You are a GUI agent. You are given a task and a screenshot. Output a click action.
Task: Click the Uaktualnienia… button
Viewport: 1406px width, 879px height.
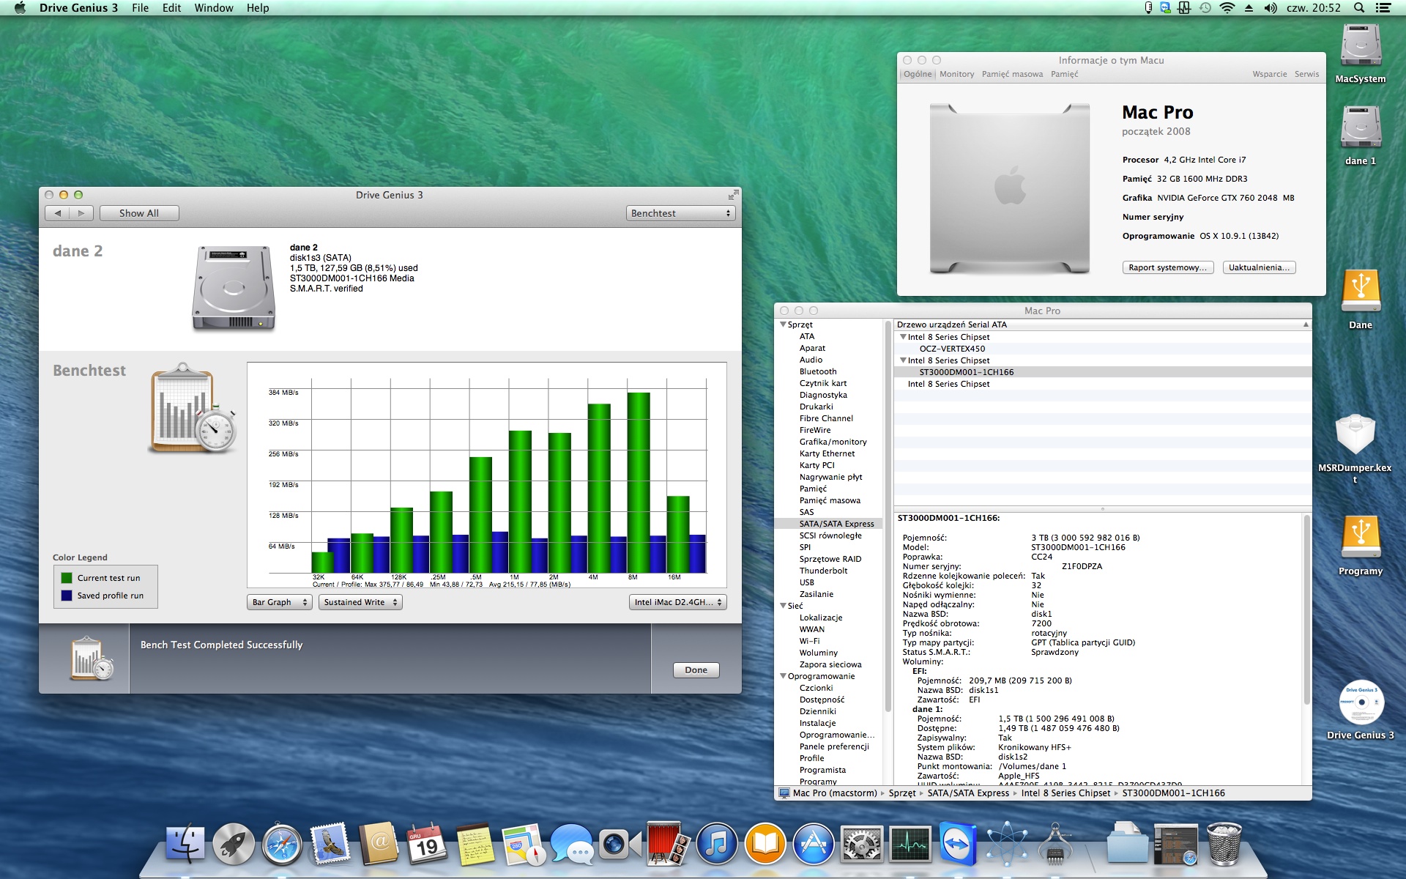(1259, 267)
